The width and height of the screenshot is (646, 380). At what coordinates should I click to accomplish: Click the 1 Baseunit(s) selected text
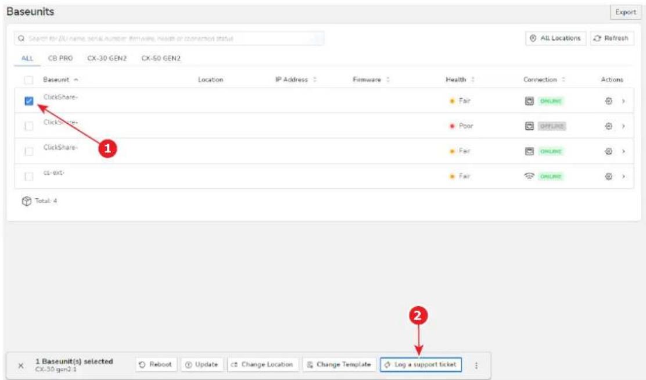[x=74, y=361]
